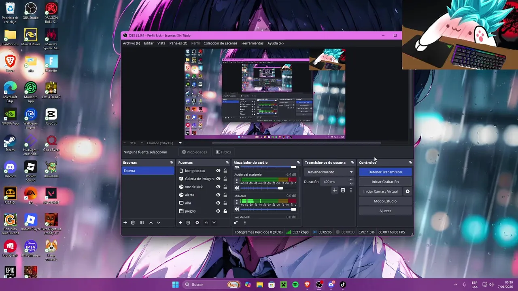The width and height of the screenshot is (518, 291).
Task: Mute Audio del escritorio speaker icon
Action: click(x=237, y=188)
